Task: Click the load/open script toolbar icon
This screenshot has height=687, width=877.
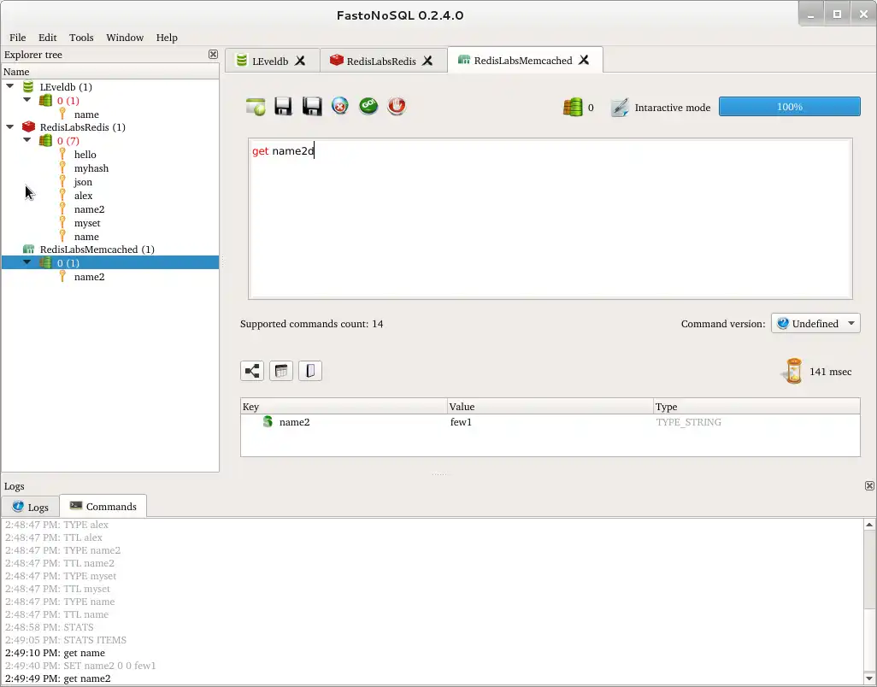Action: tap(256, 106)
